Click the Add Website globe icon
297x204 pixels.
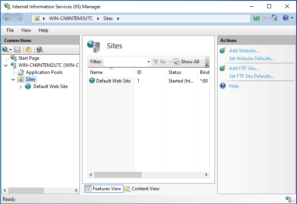coord(223,51)
